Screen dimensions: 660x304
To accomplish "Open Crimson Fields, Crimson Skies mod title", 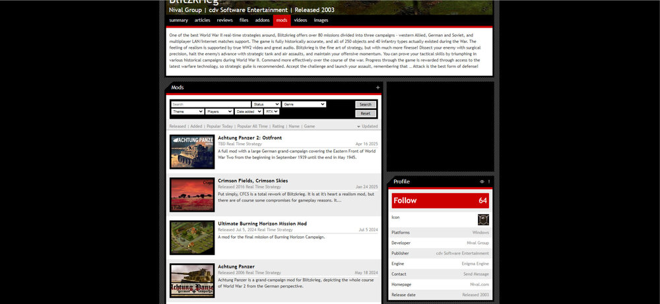I will pyautogui.click(x=253, y=181).
